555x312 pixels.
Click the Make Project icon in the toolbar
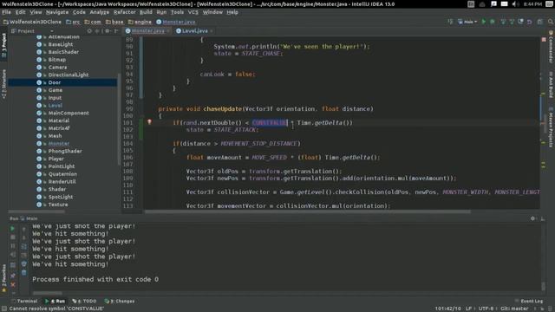[x=450, y=22]
